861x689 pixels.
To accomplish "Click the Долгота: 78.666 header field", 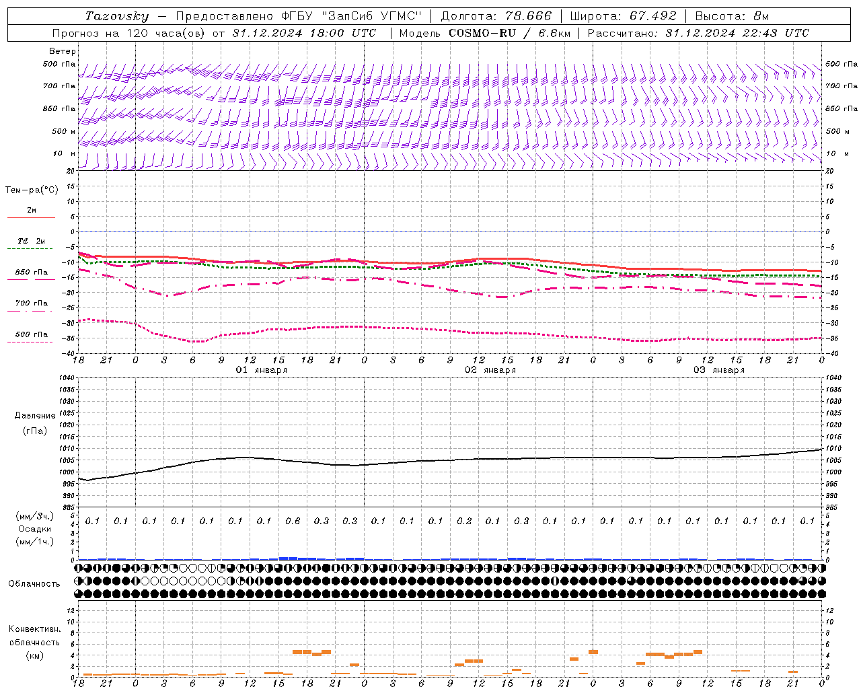I will point(496,16).
